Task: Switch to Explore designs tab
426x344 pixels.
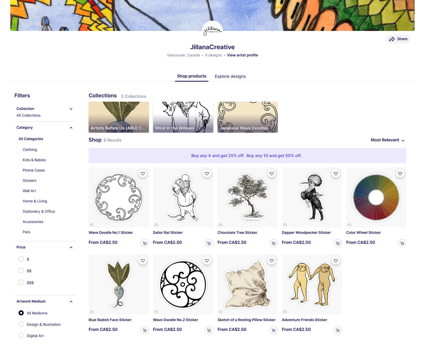Action: tap(230, 76)
